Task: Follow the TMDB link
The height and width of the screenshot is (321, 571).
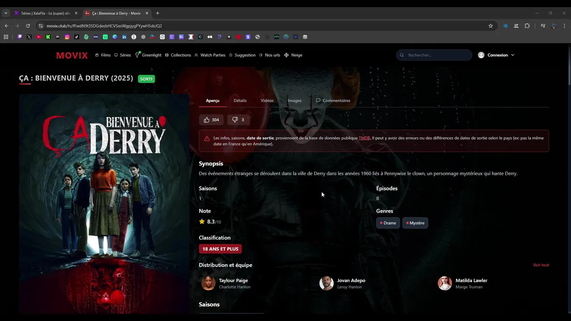Action: pyautogui.click(x=364, y=138)
